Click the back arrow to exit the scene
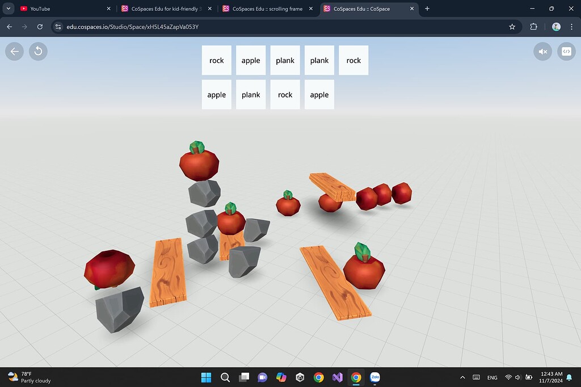This screenshot has height=387, width=581. pos(14,52)
